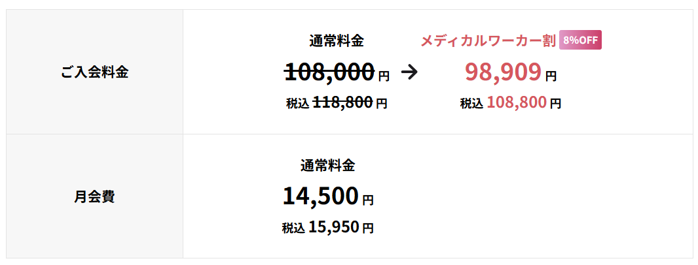The height and width of the screenshot is (265, 698).
Task: Click the struck-through 118,800 tax-included amount
Action: [343, 102]
